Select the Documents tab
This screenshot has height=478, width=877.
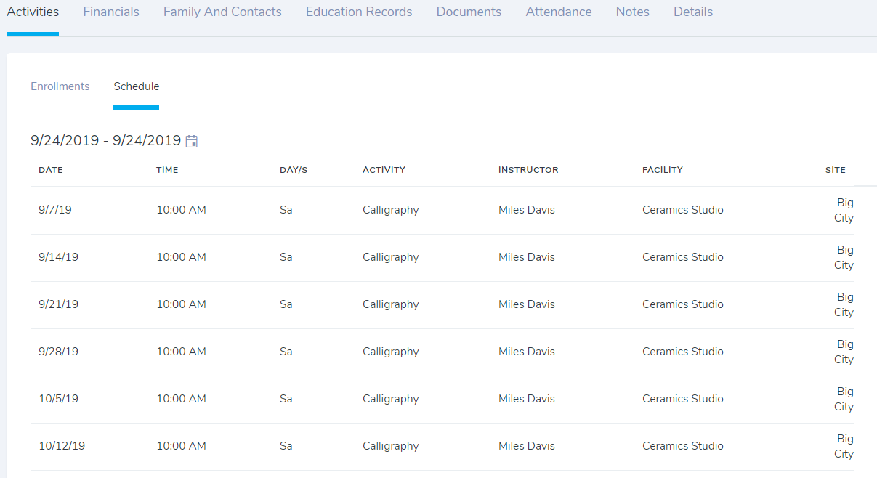(x=469, y=12)
